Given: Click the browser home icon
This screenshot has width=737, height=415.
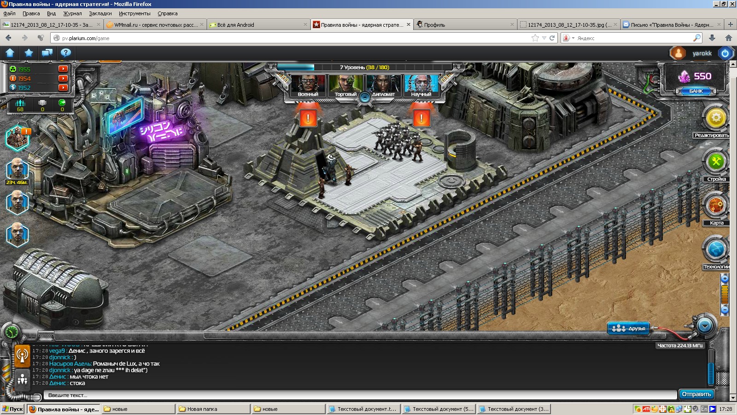Looking at the screenshot, I should click(729, 38).
